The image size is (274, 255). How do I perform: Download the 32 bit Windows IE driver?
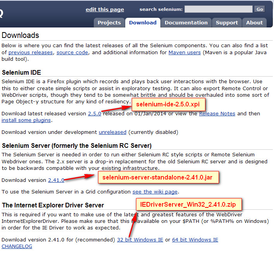tap(140, 240)
